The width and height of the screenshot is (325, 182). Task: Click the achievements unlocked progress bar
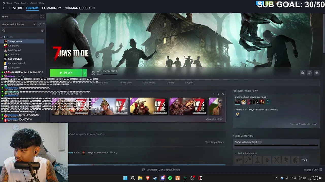(276, 145)
